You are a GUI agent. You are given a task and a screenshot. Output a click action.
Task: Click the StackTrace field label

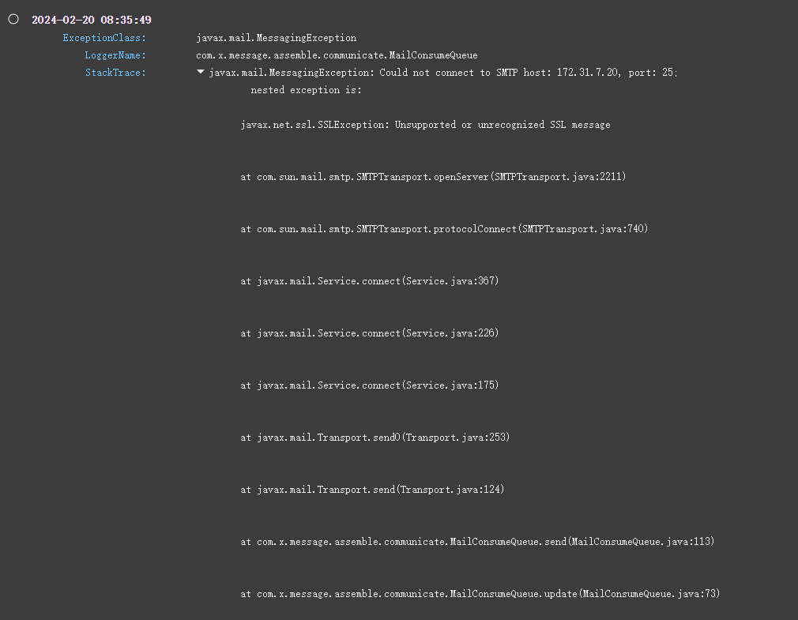pos(115,73)
